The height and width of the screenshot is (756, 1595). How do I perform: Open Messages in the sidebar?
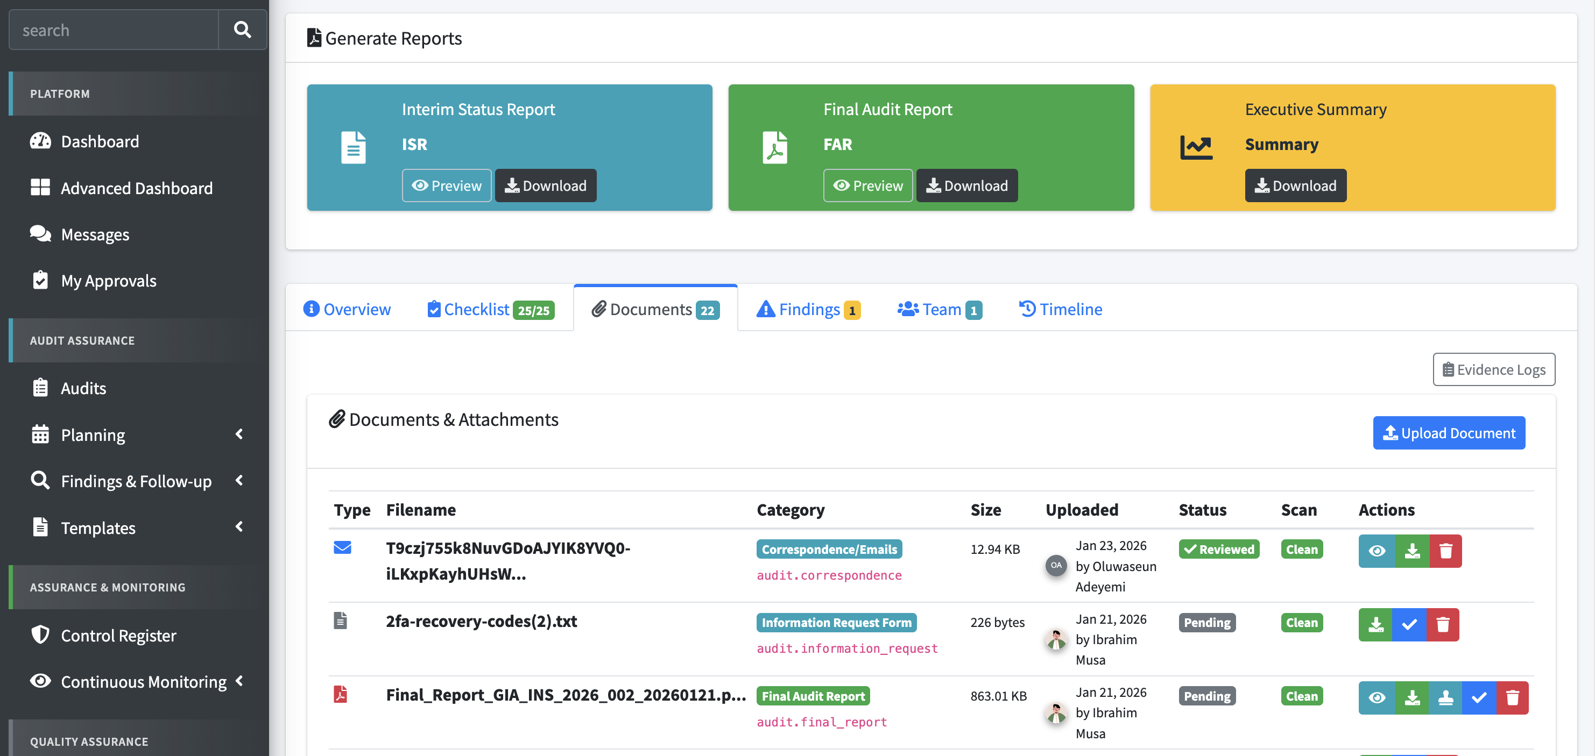pos(95,234)
